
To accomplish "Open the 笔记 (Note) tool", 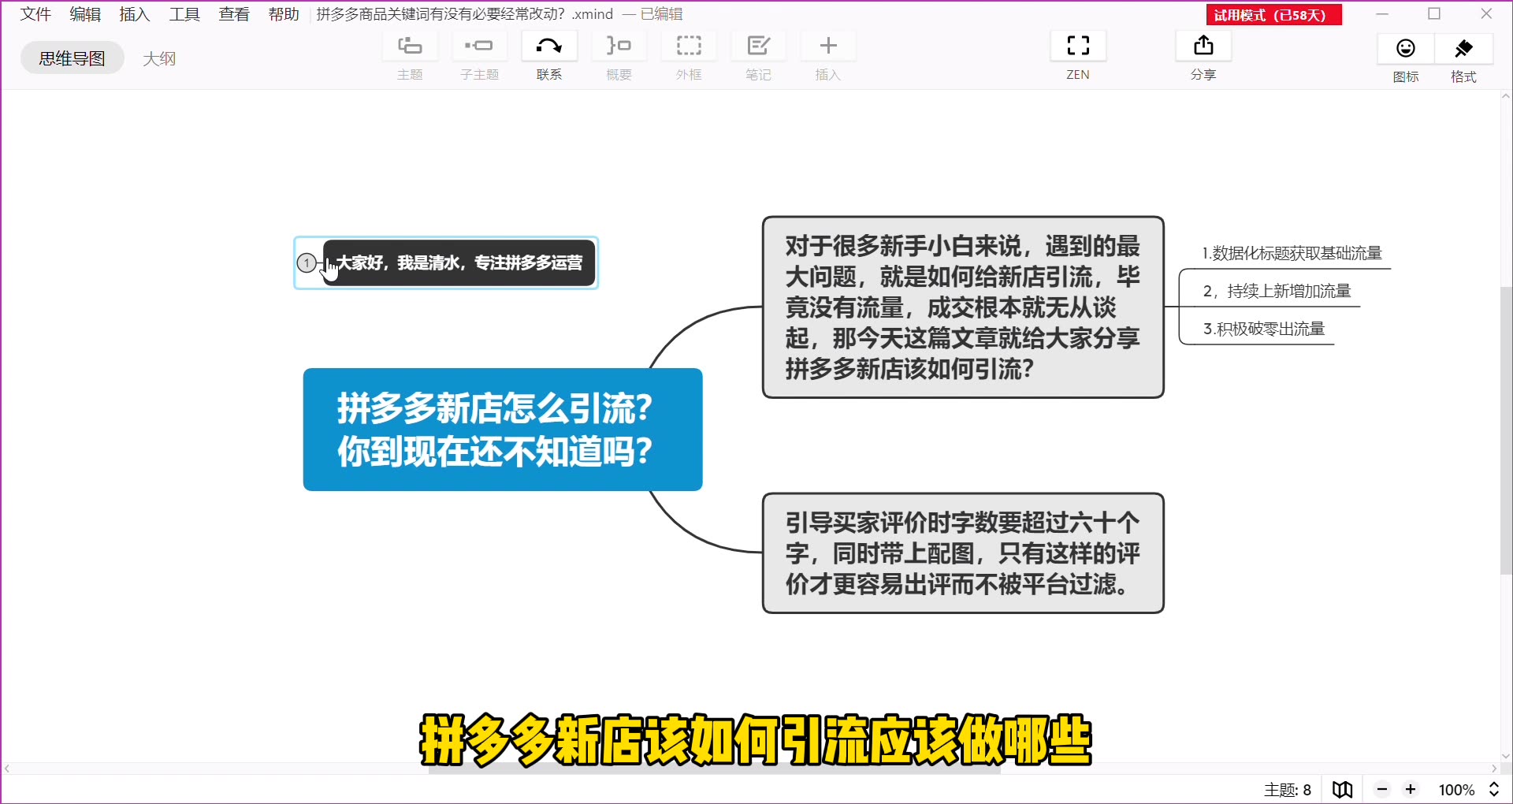I will [x=758, y=46].
